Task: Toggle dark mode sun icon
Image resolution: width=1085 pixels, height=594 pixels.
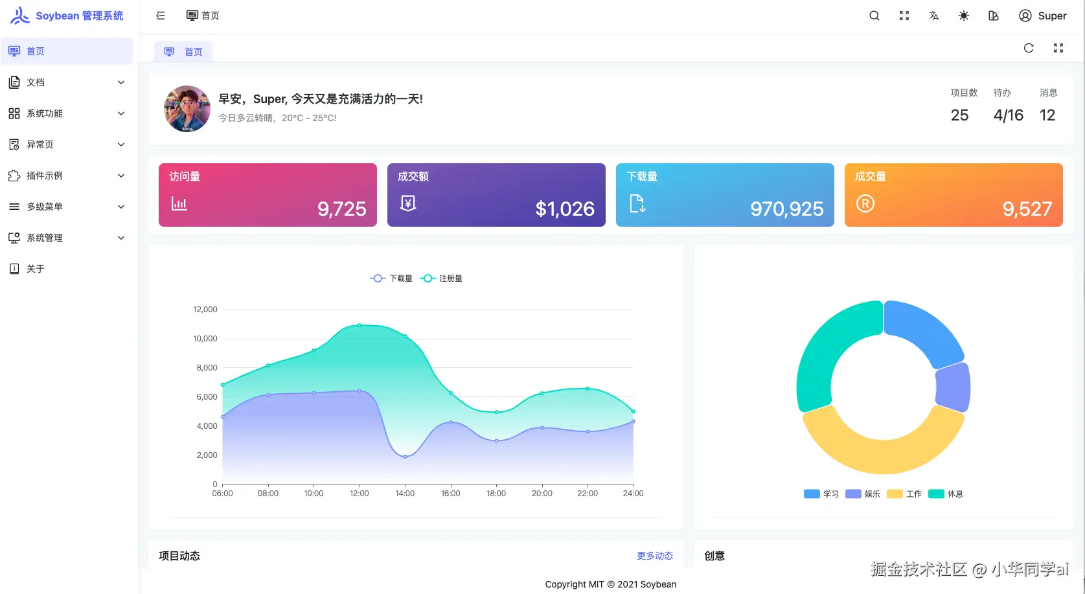Action: pyautogui.click(x=964, y=16)
